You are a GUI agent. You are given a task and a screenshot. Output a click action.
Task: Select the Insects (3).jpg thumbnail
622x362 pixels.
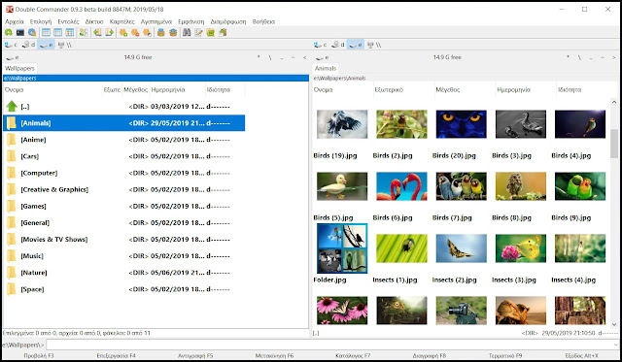[x=521, y=248]
